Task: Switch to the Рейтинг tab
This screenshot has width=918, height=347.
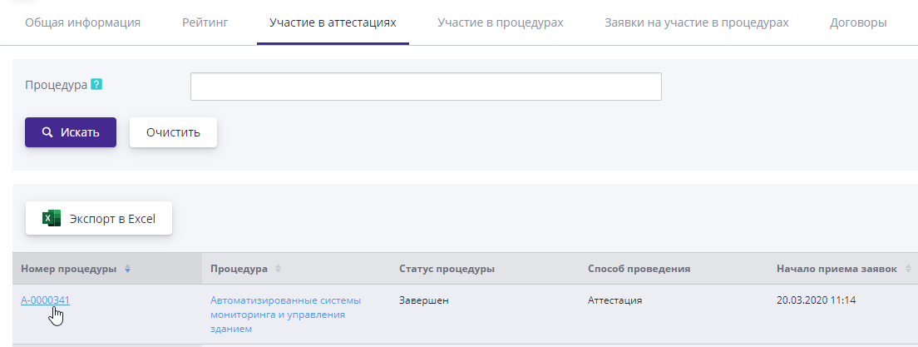Action: pos(205,22)
